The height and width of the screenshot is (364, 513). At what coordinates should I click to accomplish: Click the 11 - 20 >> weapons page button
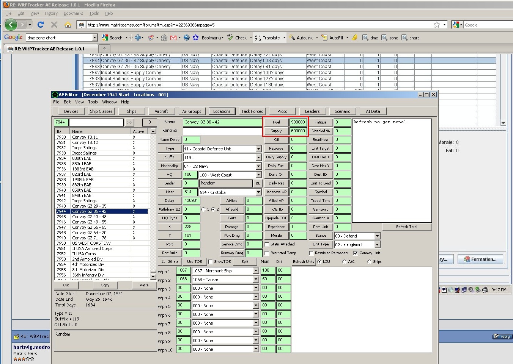click(169, 262)
